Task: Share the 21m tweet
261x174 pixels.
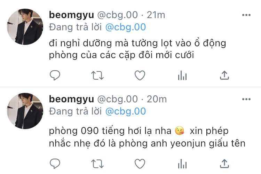Action: pyautogui.click(x=224, y=75)
